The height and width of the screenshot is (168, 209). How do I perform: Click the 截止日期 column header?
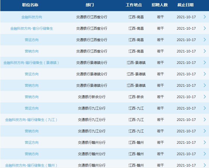coord(185,5)
